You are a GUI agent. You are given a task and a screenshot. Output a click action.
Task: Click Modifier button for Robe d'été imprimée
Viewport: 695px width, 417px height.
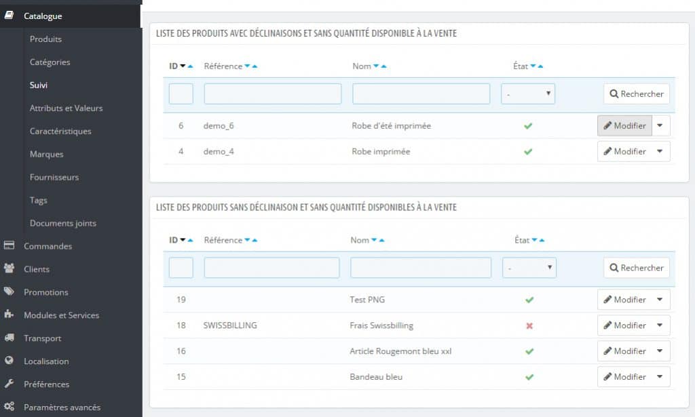(624, 125)
